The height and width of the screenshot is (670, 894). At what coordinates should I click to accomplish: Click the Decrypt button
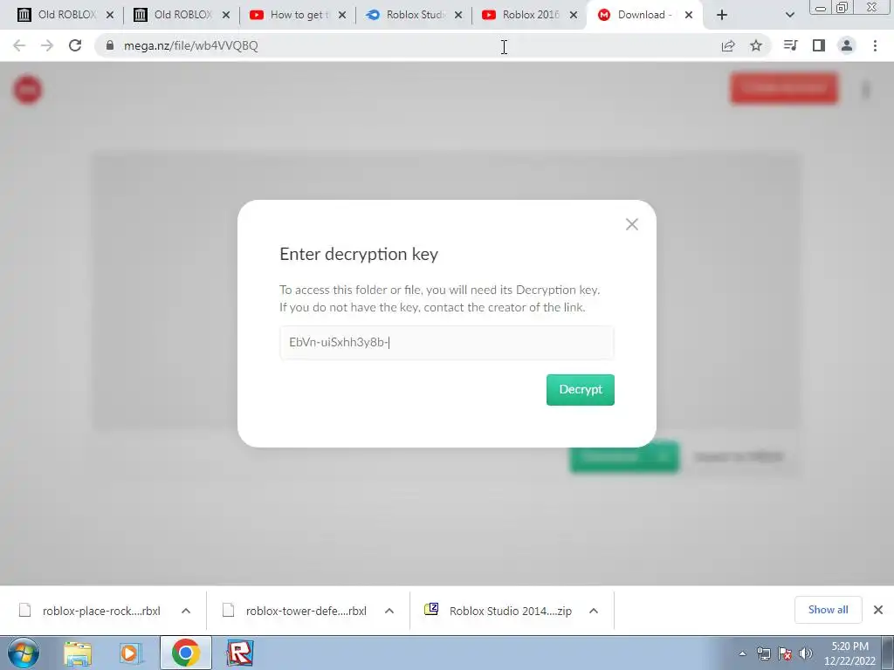[x=580, y=390]
